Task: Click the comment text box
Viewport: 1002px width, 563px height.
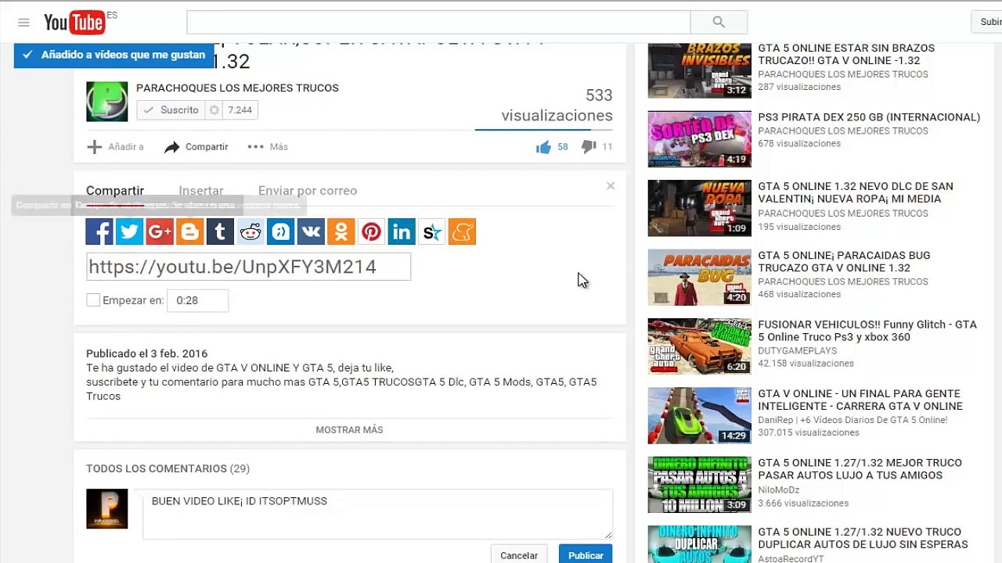Action: (377, 515)
